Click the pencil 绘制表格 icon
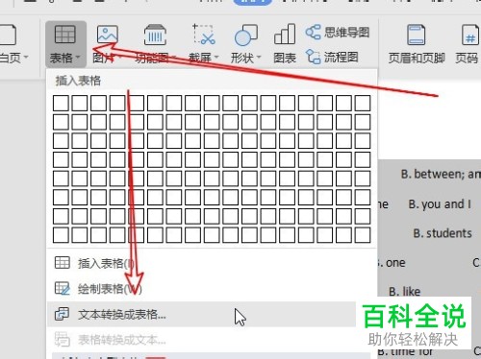The width and height of the screenshot is (481, 359). (63, 288)
